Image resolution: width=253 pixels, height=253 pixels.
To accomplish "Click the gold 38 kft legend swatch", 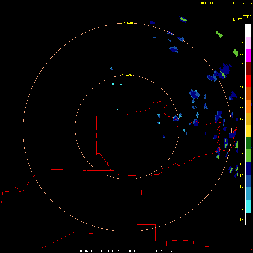I will coord(248,119).
